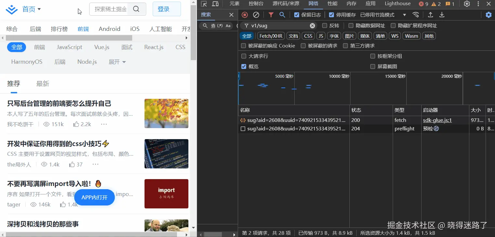Click the yellow warnings count icon
The width and height of the screenshot is (495, 237).
tap(434, 4)
